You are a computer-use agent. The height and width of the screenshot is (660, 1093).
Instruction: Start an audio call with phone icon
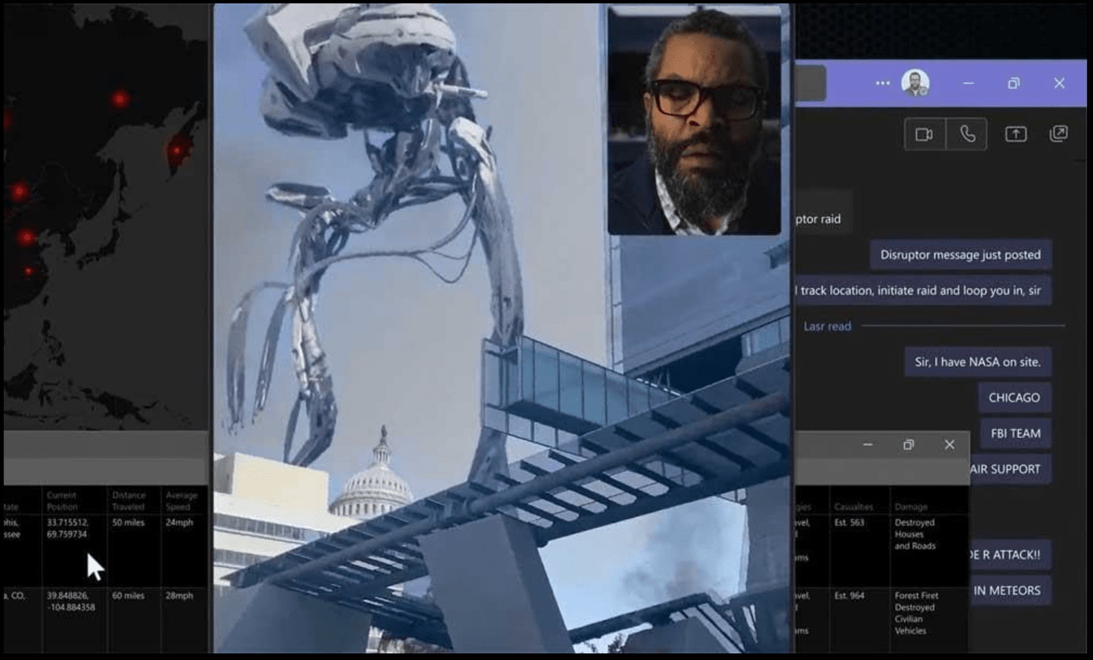(x=967, y=135)
